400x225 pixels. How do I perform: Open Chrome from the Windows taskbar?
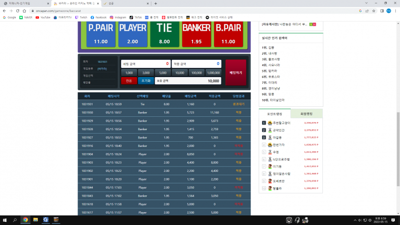[x=25, y=220]
